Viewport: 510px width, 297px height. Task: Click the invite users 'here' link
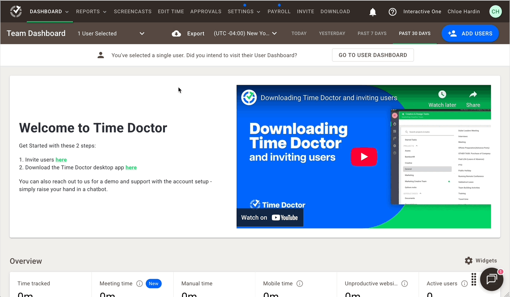click(x=61, y=160)
